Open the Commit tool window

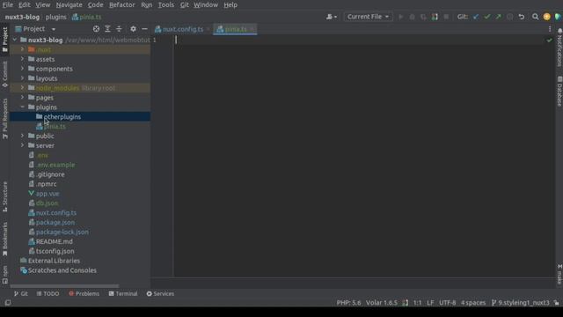coord(4,74)
